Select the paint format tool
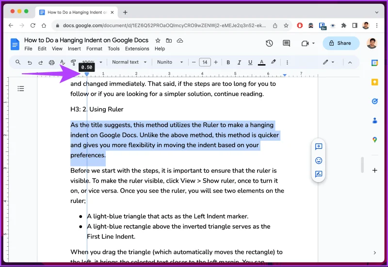The image size is (388, 267). (x=73, y=62)
